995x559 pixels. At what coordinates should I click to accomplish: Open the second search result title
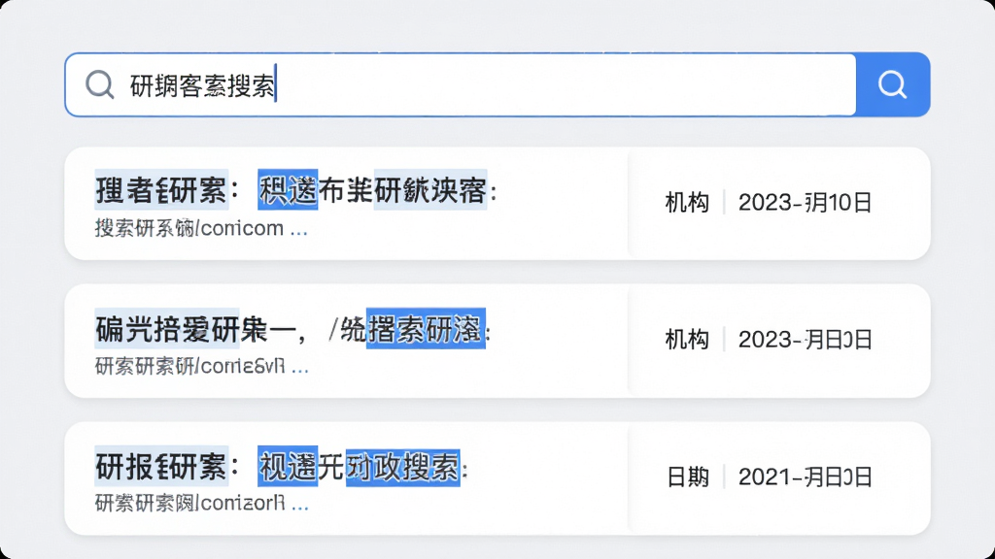(293, 328)
